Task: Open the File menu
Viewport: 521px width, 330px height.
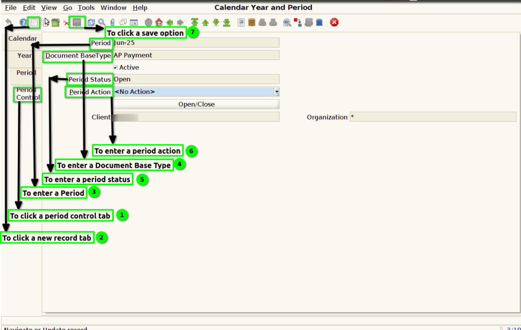Action: 11,7
